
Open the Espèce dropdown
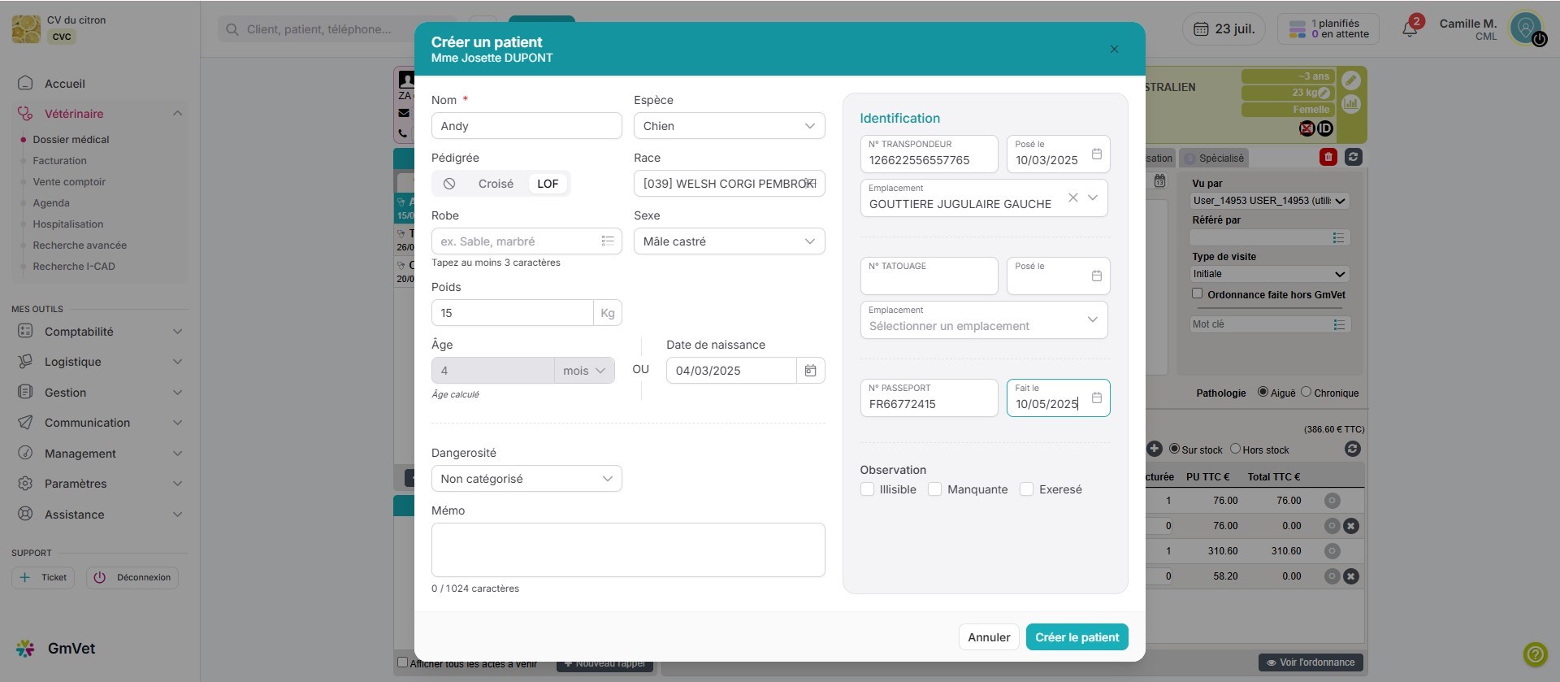[x=729, y=126]
